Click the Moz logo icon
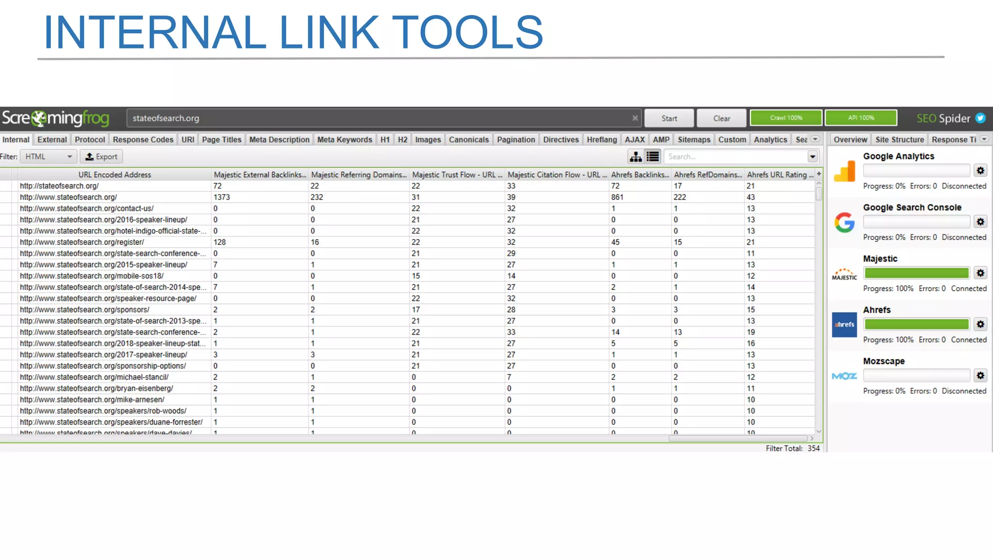 (845, 376)
